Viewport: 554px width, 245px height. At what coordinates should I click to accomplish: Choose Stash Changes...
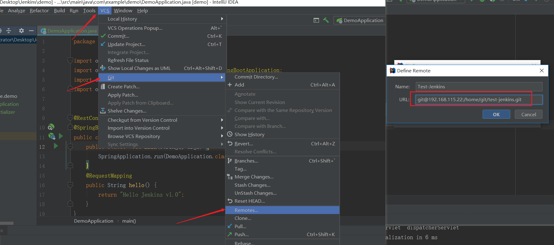pyautogui.click(x=283, y=185)
